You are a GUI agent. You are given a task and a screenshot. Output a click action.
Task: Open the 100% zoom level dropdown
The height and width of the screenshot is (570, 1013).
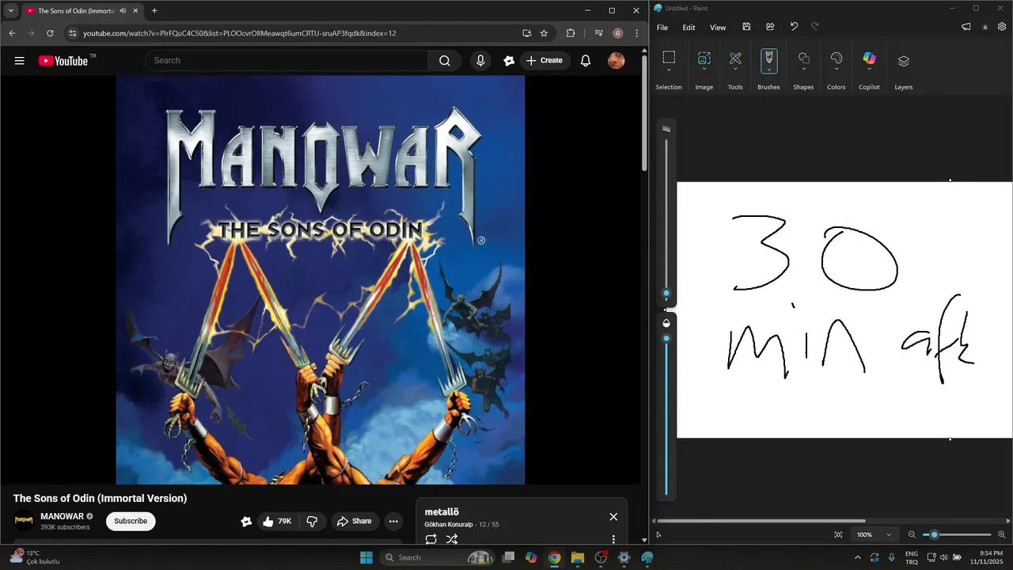click(x=874, y=534)
